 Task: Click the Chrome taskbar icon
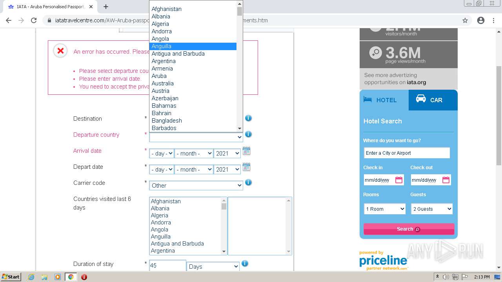(71, 277)
